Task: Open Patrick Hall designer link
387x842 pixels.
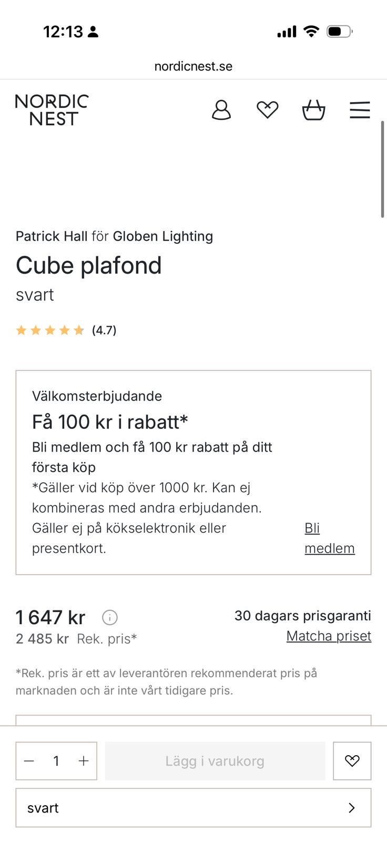Action: [x=52, y=236]
